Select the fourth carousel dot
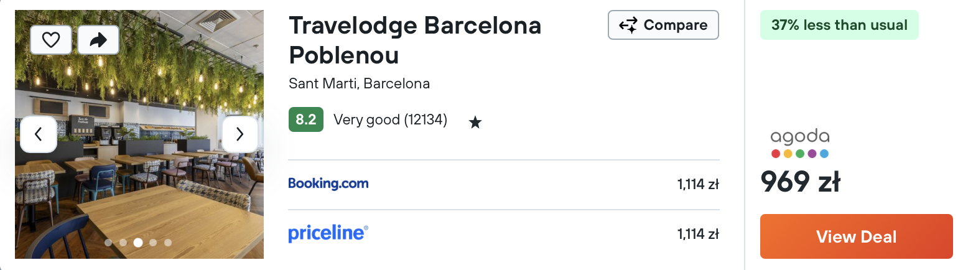This screenshot has height=270, width=963. pos(153,243)
